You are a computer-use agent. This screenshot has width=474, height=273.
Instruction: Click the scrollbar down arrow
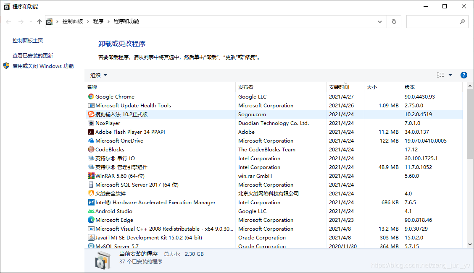click(x=470, y=244)
